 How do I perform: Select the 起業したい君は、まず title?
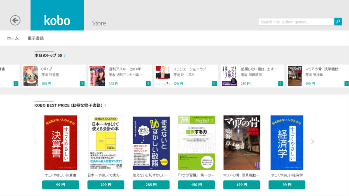259,69
